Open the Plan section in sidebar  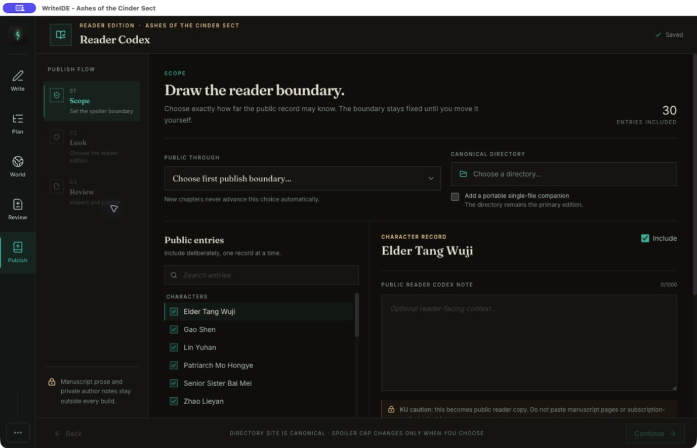pyautogui.click(x=17, y=124)
